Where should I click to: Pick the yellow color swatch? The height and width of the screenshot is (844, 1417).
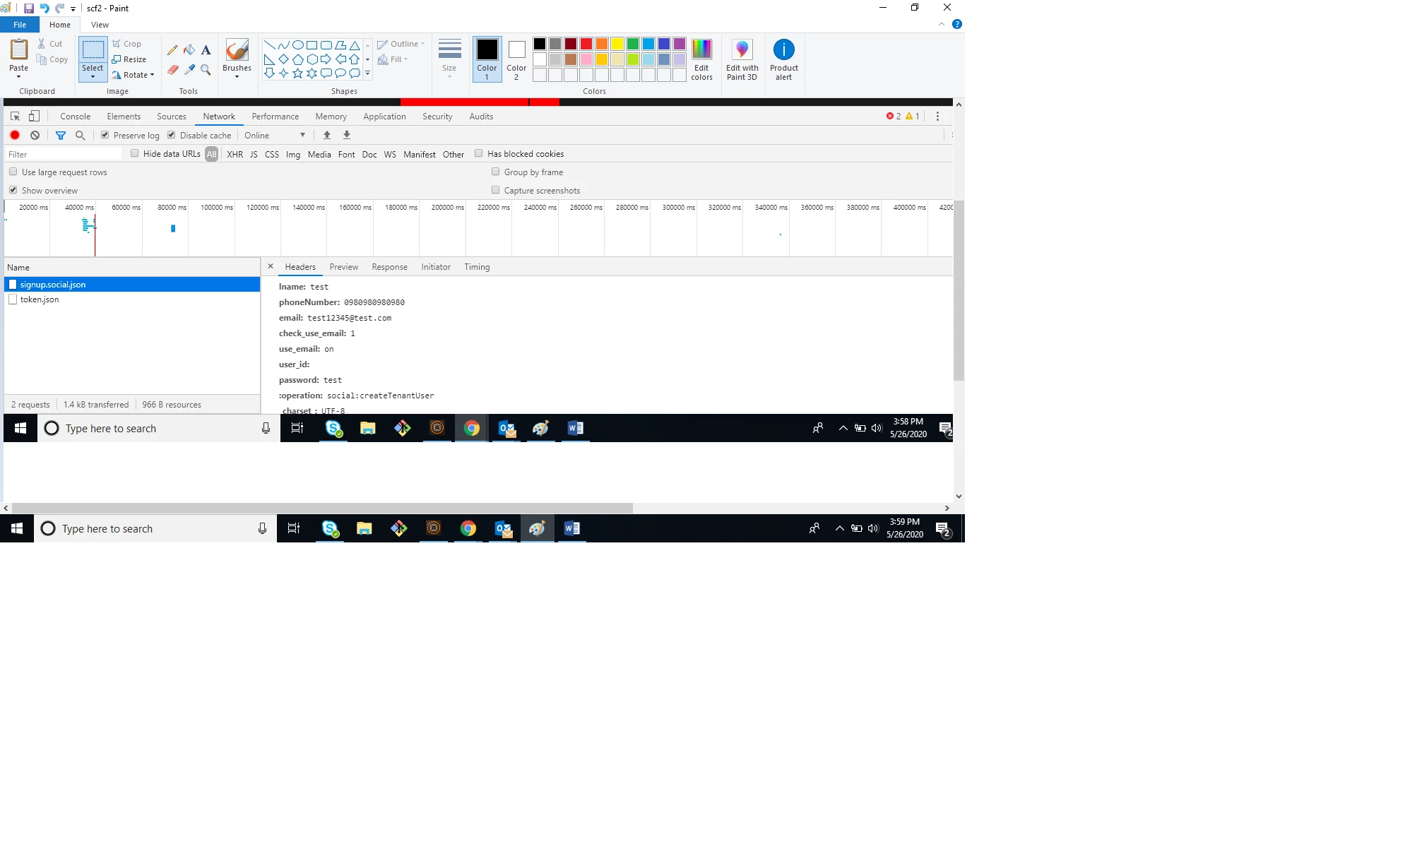click(x=617, y=44)
